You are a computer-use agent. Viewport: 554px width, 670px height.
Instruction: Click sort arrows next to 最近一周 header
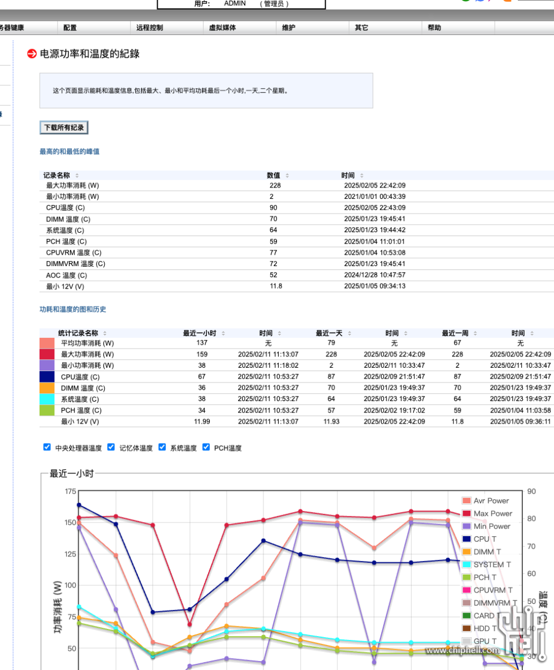point(475,333)
